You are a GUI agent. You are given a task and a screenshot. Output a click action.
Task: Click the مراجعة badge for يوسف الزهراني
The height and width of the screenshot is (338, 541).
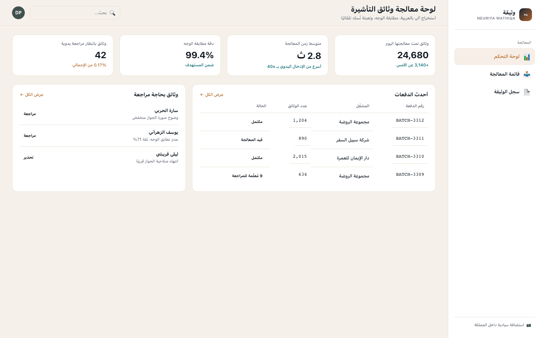(30, 136)
